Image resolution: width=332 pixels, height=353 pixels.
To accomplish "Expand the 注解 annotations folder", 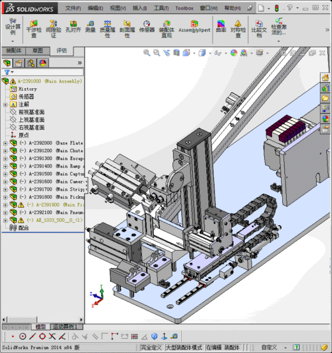I will click(x=5, y=105).
